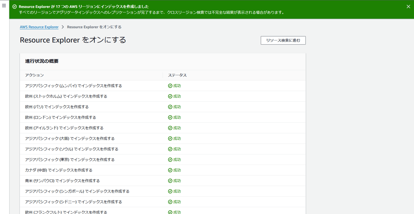Select row カナダ (中部) でインデックスを作成する
The height and width of the screenshot is (214, 414).
point(163,170)
